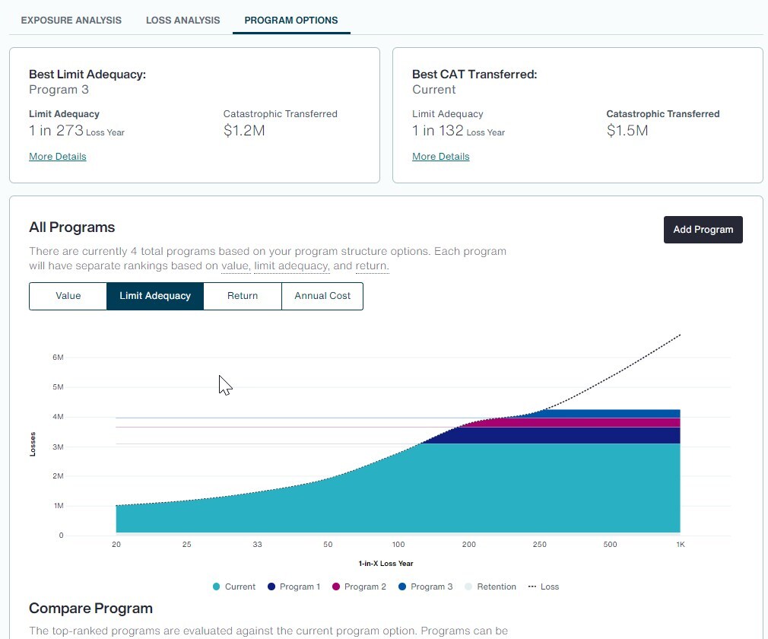Open the Loss Analysis tab
The image size is (768, 639).
[x=182, y=20]
